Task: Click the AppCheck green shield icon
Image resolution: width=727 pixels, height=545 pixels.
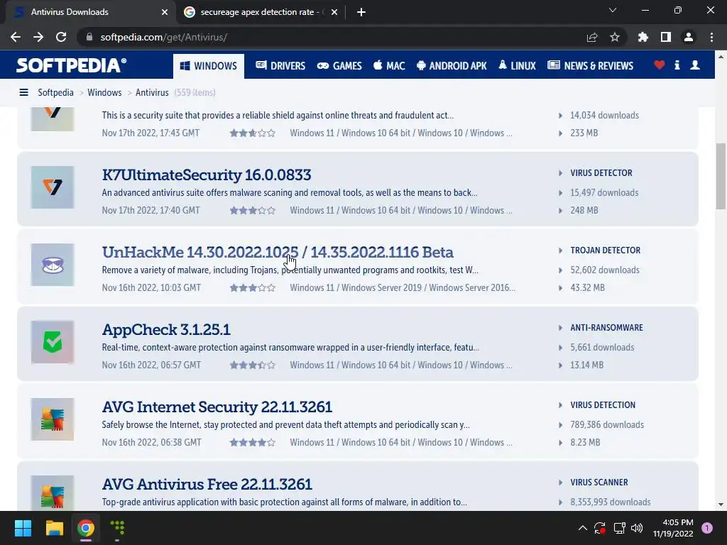Action: pos(53,342)
